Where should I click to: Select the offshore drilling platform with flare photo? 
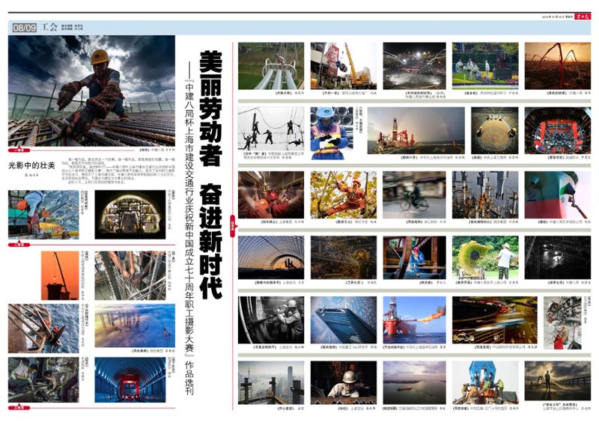click(x=414, y=319)
